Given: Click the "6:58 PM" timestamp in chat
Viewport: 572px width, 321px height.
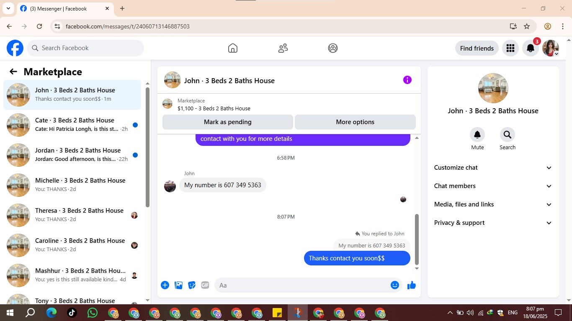Looking at the screenshot, I should point(286,158).
